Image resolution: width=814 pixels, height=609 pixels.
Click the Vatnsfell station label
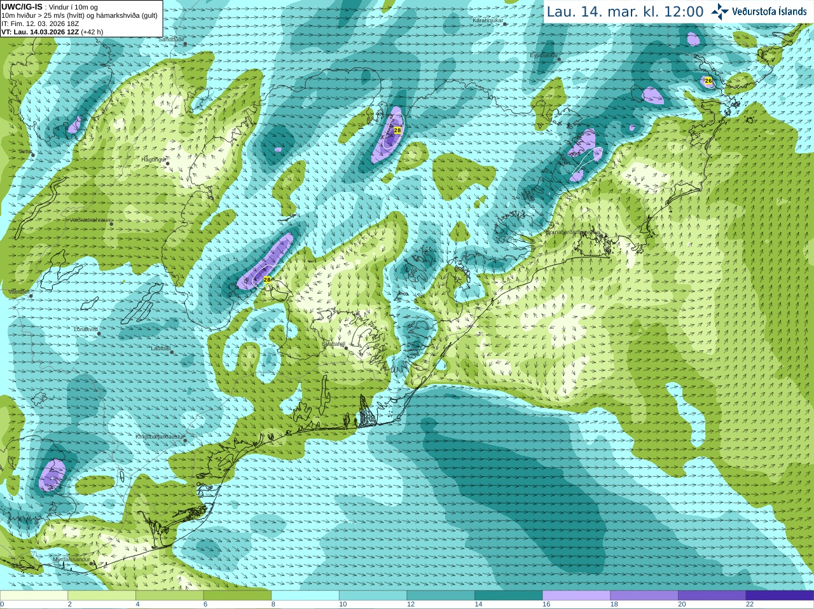coord(19,292)
